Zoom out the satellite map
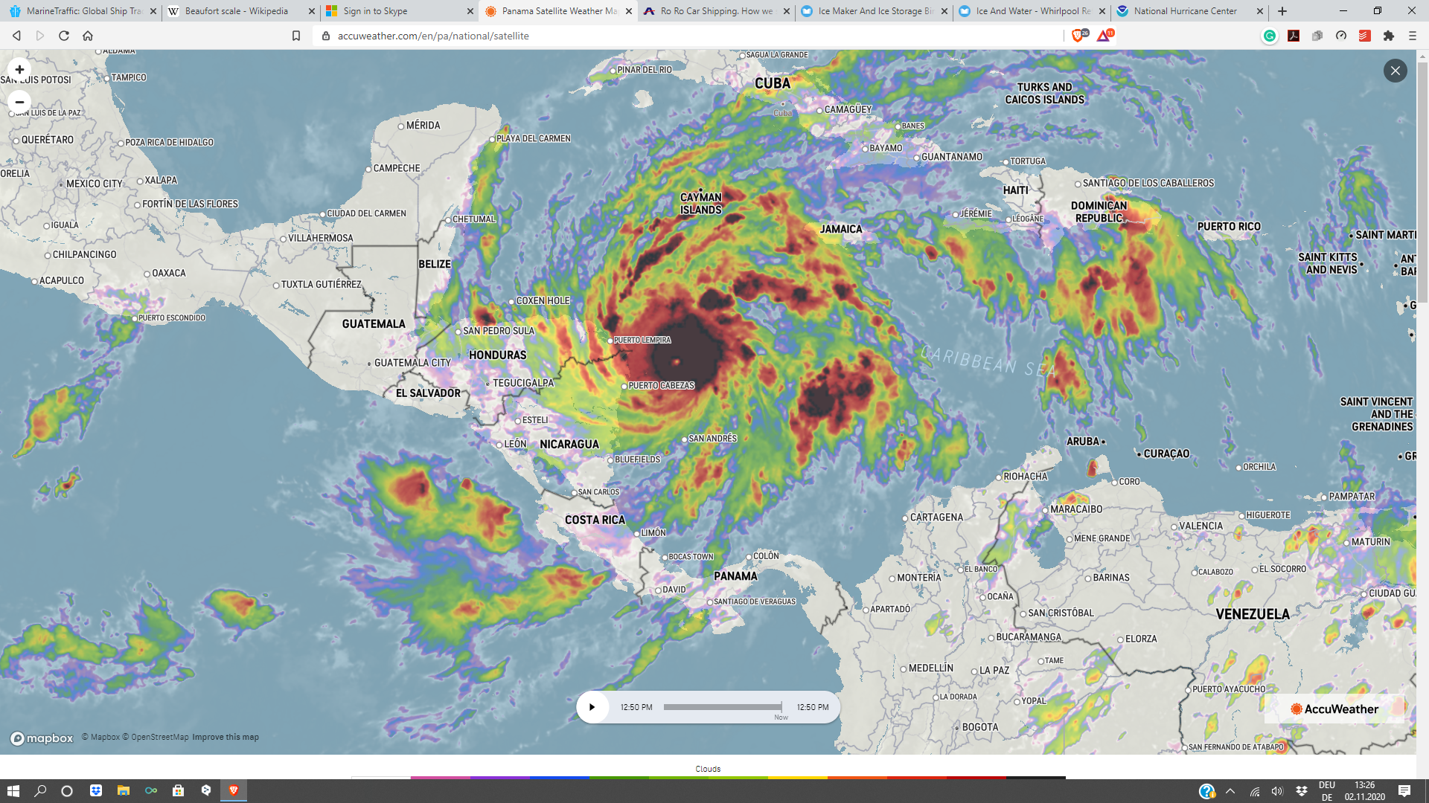The height and width of the screenshot is (803, 1429). click(x=20, y=102)
